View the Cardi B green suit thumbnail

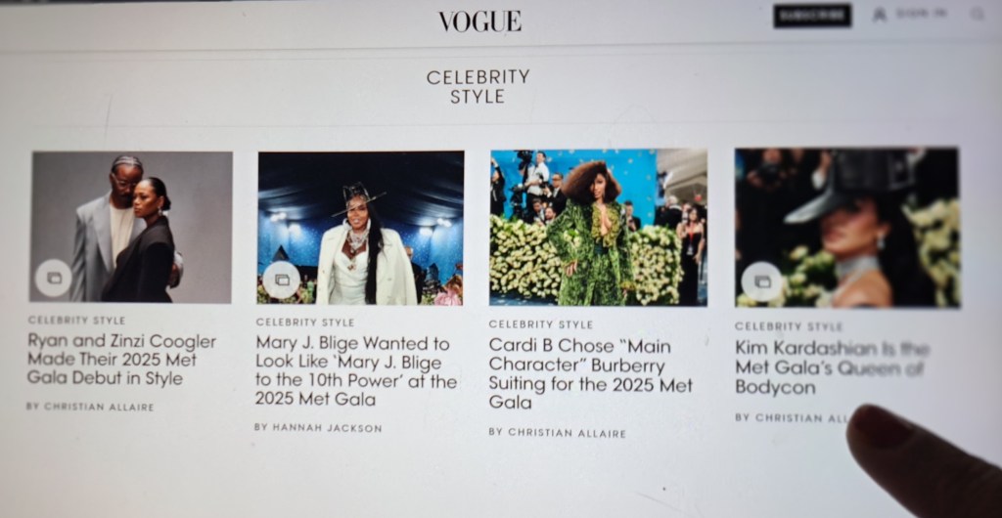click(598, 228)
